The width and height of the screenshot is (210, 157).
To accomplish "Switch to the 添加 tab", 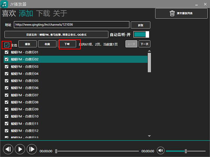I will click(26, 13).
